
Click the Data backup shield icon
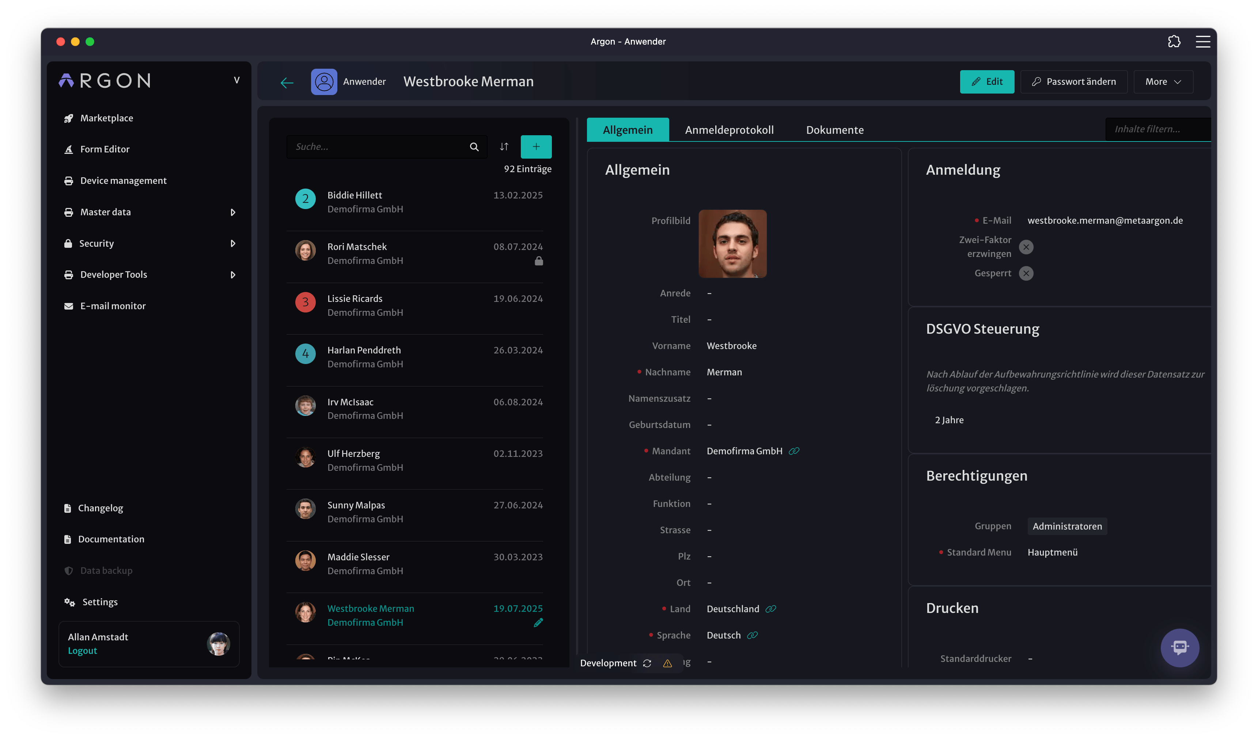(x=68, y=571)
